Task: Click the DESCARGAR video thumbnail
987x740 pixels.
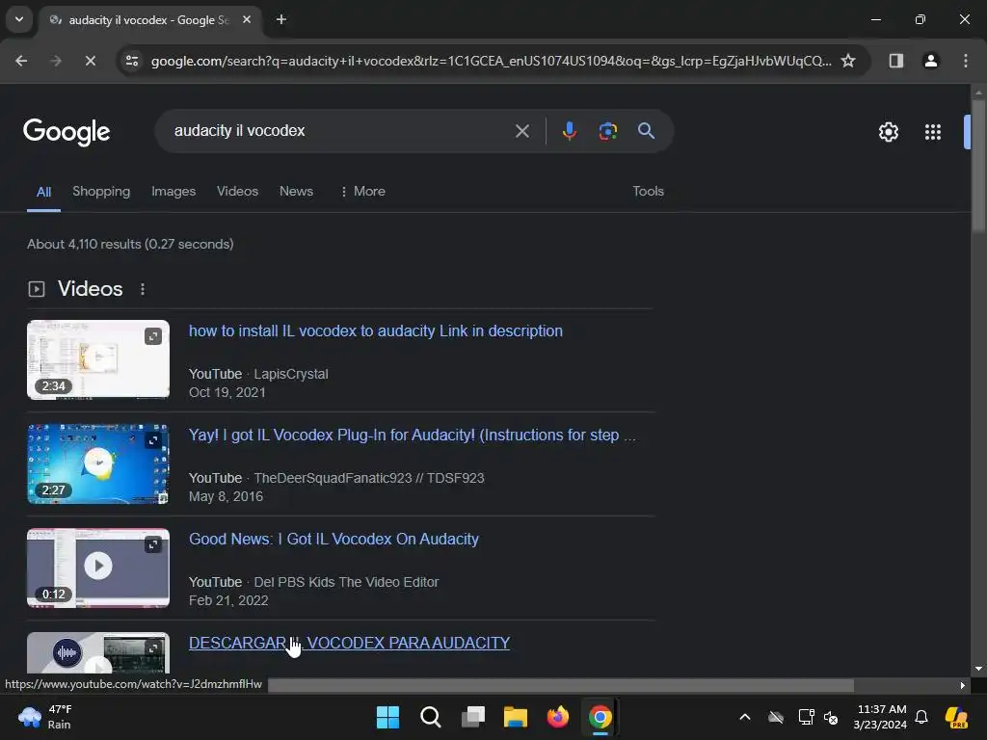Action: 97,652
